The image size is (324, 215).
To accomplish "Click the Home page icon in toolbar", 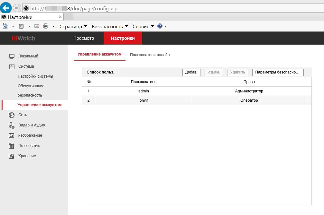I will (x=5, y=26).
